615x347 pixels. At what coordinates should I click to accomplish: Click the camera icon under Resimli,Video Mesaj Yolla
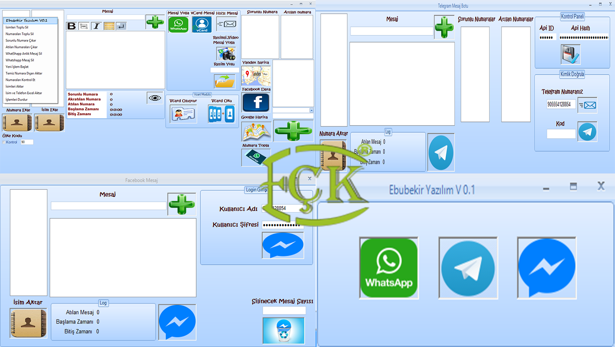[226, 53]
